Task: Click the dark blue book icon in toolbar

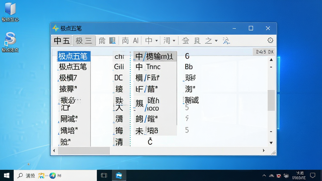Action: (113, 41)
